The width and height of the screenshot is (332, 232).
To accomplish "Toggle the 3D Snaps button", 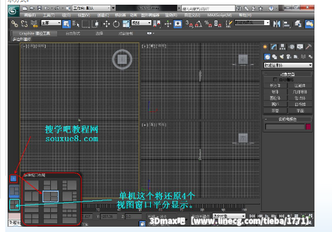I will point(189,24).
